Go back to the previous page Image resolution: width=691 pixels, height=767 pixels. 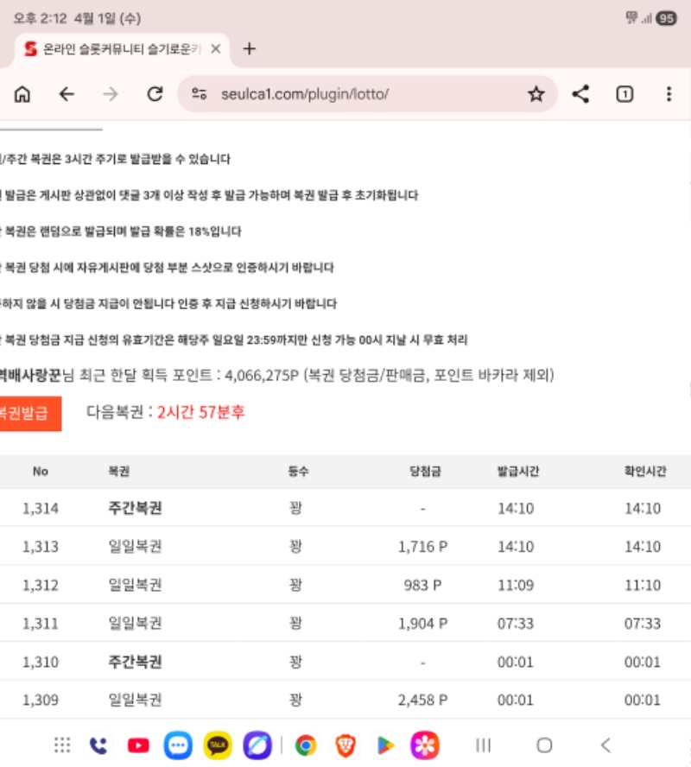point(67,95)
